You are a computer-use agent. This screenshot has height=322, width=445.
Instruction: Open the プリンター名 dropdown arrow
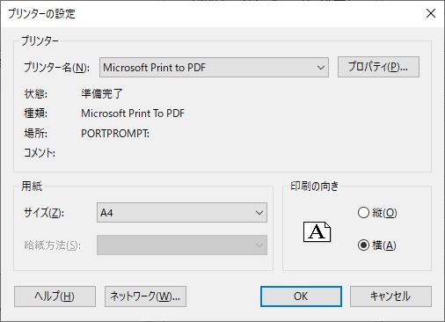pyautogui.click(x=321, y=68)
